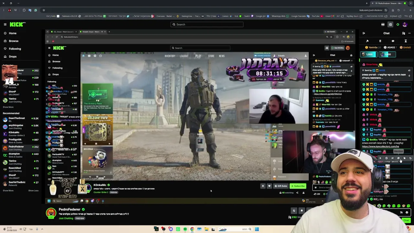Open chat more options menu
The width and height of the screenshot is (414, 233).
pos(409,33)
